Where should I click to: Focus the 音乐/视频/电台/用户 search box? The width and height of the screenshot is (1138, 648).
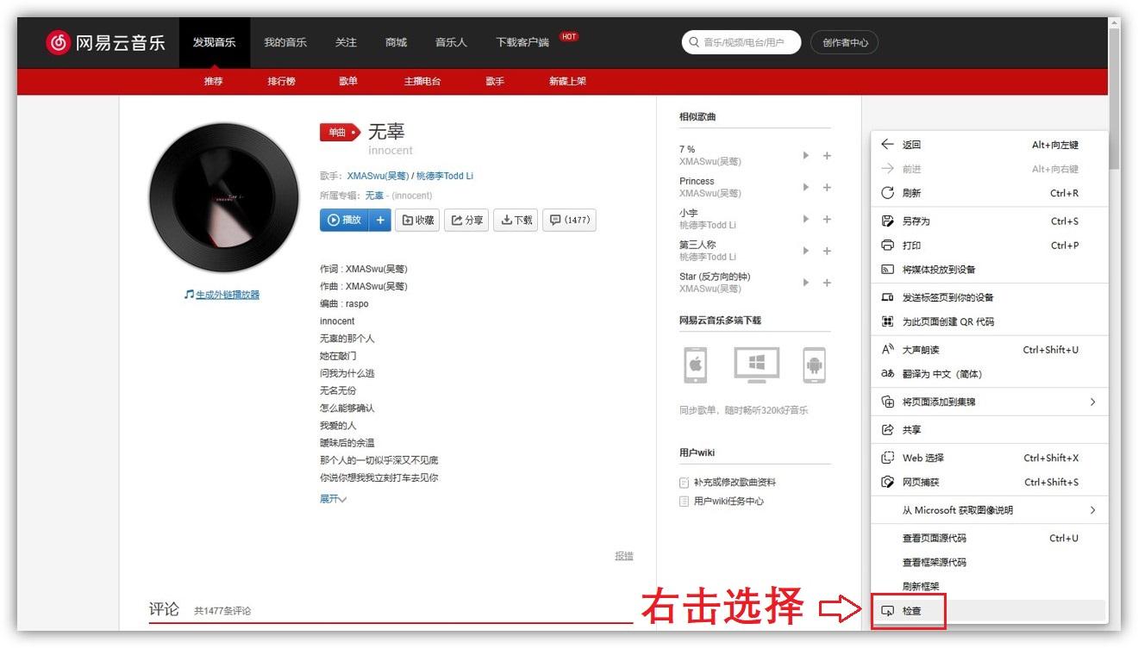(741, 42)
